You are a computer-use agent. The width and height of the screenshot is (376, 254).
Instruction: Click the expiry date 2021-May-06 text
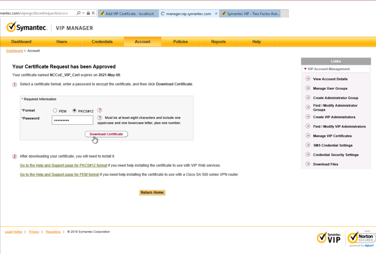[x=109, y=75]
